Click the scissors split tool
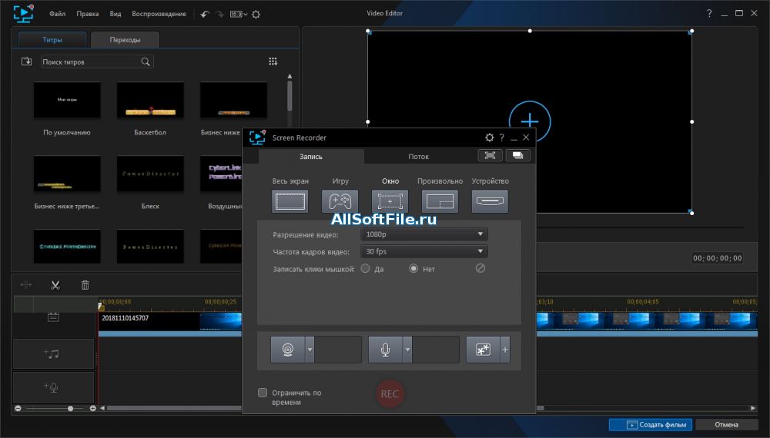Screen dimensions: 770x438 point(55,285)
